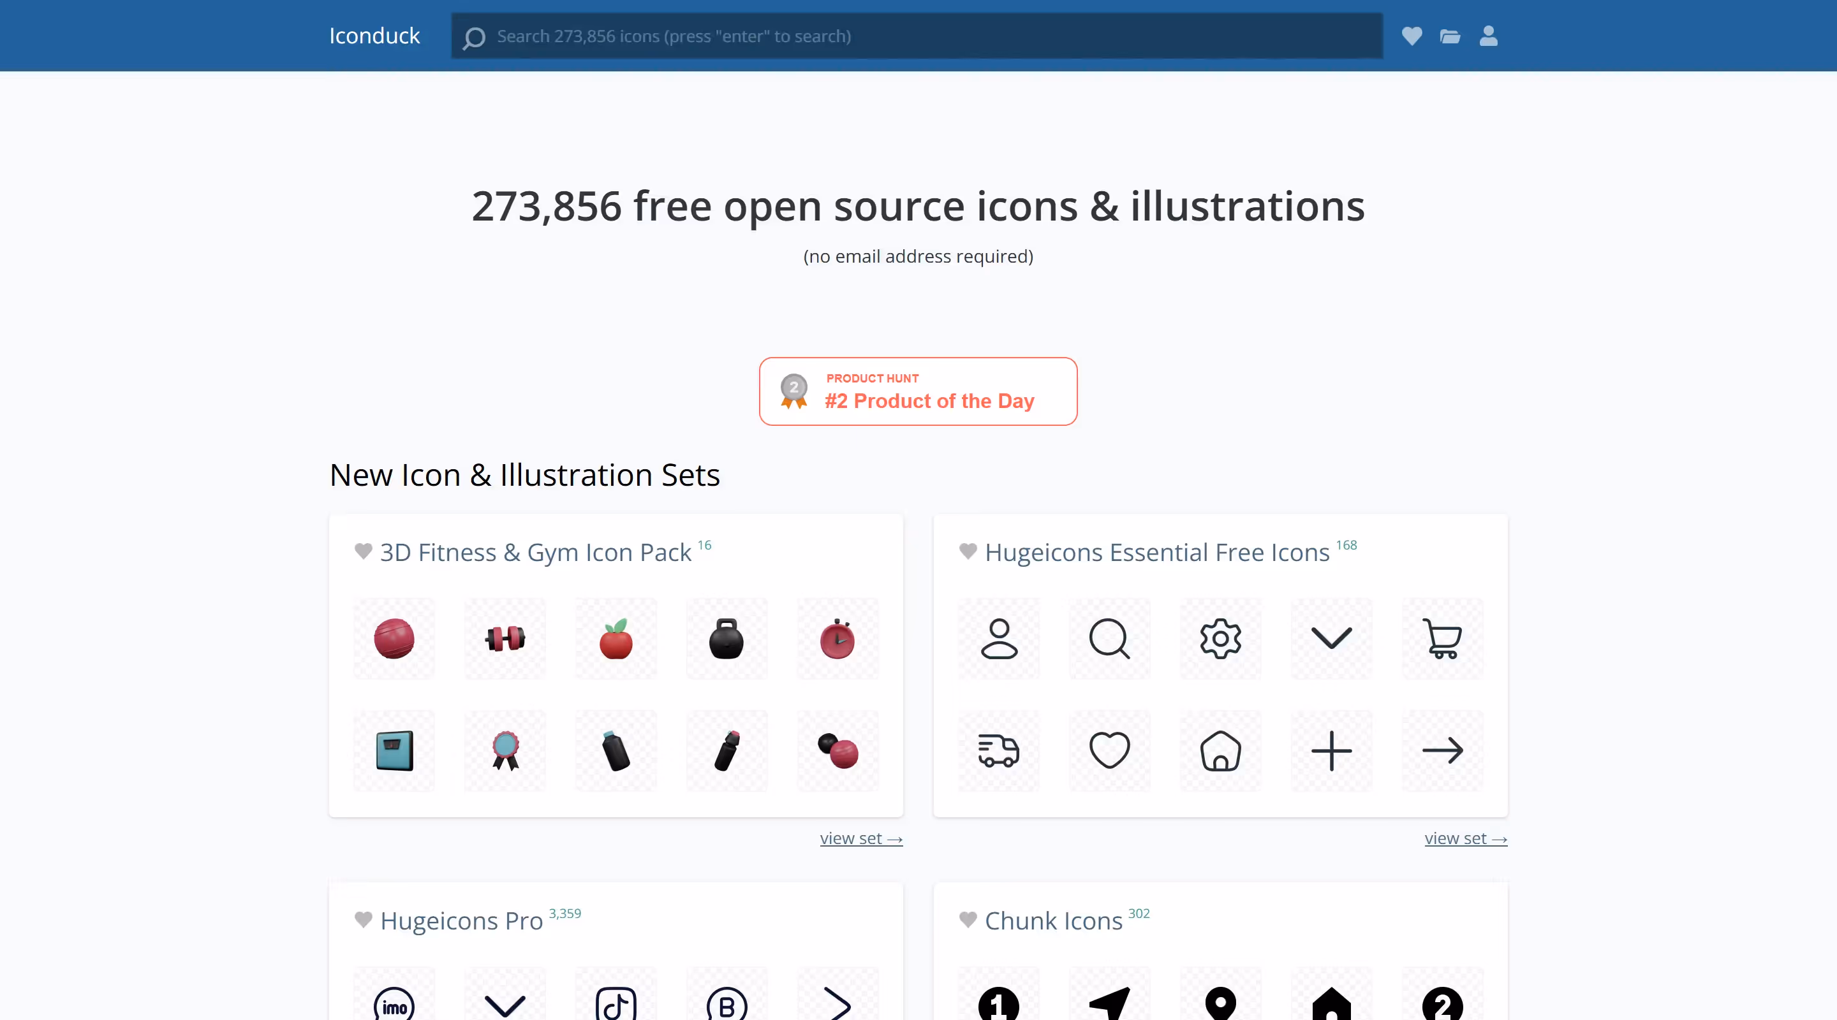Select the Hugeicons settings gear icon
The image size is (1837, 1020).
click(1221, 639)
